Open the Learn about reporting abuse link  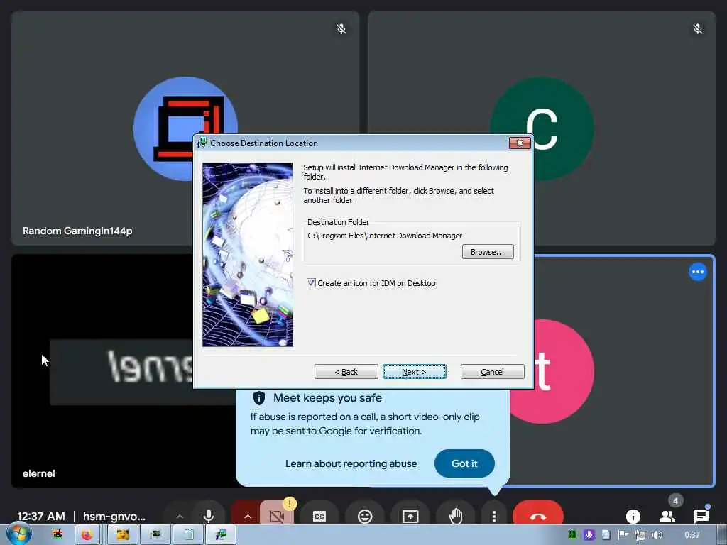pos(351,463)
